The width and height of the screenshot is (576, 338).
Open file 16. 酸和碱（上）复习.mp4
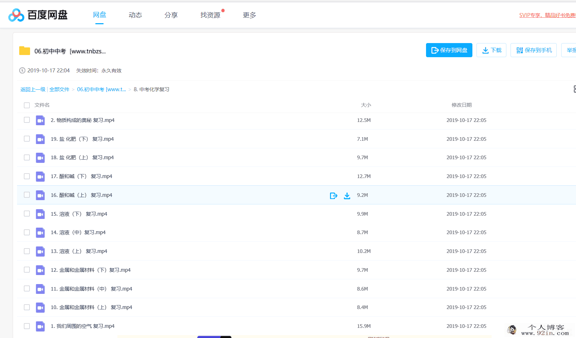tap(82, 195)
